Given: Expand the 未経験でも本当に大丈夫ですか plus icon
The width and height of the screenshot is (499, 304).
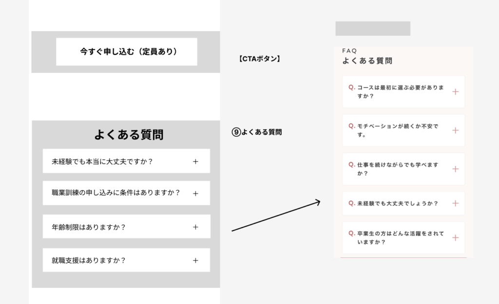Looking at the screenshot, I should tap(195, 161).
